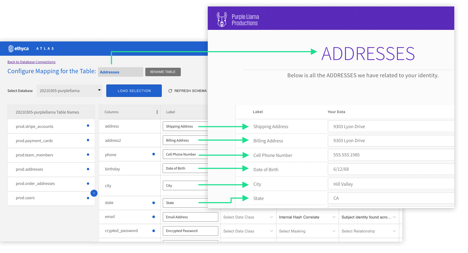The width and height of the screenshot is (468, 253).
Task: Edit the Encrypted Password label field
Action: point(190,231)
